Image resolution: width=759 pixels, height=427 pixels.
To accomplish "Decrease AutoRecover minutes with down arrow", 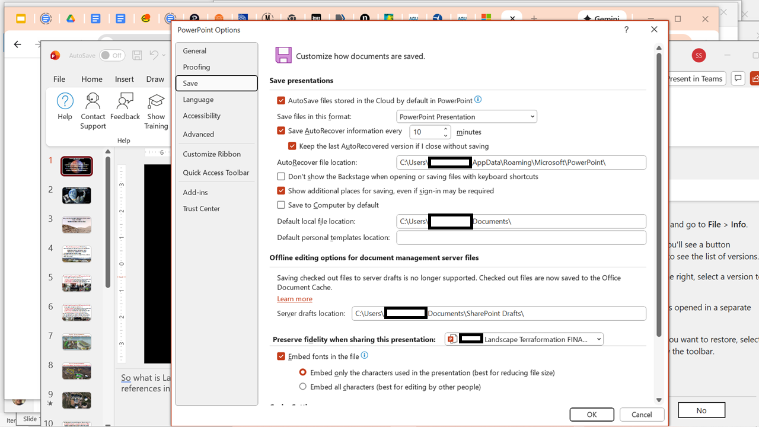I will pyautogui.click(x=446, y=135).
